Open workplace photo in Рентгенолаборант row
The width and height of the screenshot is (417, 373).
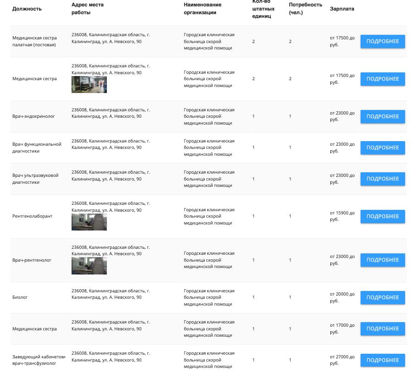coord(89,222)
